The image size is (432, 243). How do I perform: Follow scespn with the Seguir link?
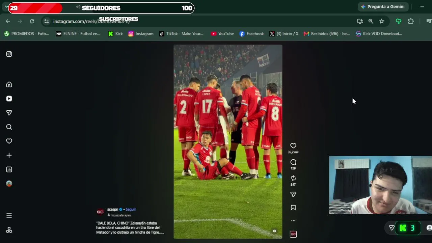click(x=131, y=209)
